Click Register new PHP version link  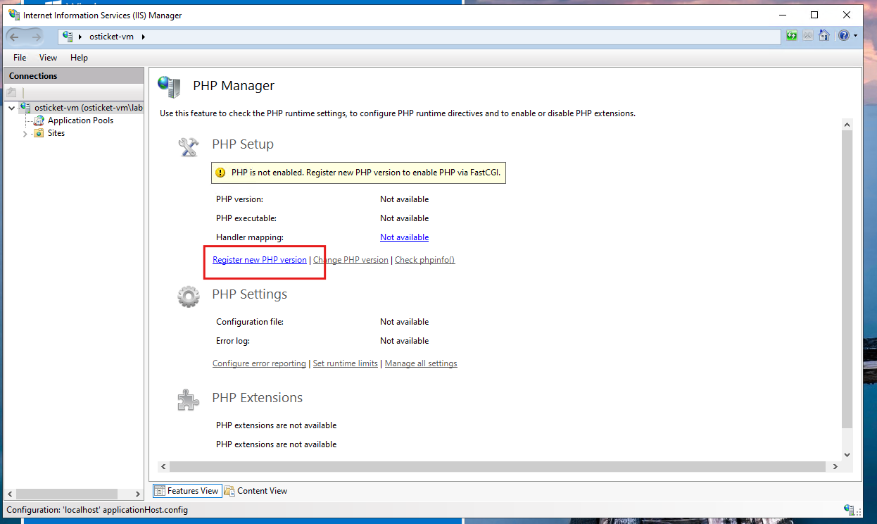[260, 260]
